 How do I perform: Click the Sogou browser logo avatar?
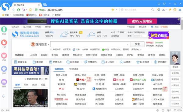tap(5, 7)
